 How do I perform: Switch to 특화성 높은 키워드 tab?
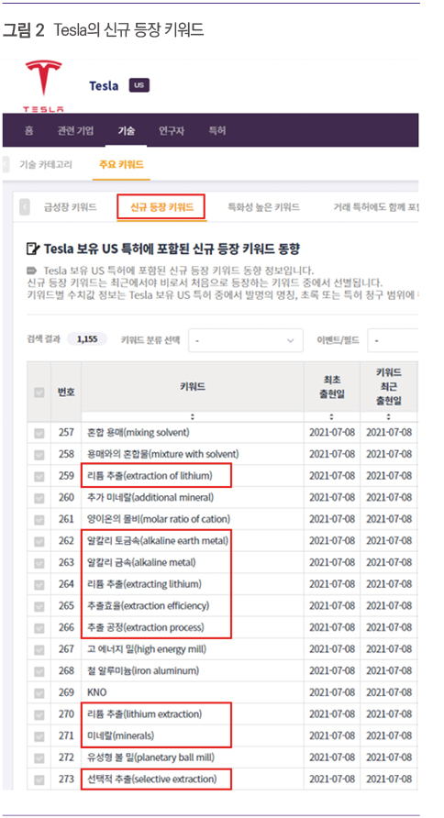point(263,207)
